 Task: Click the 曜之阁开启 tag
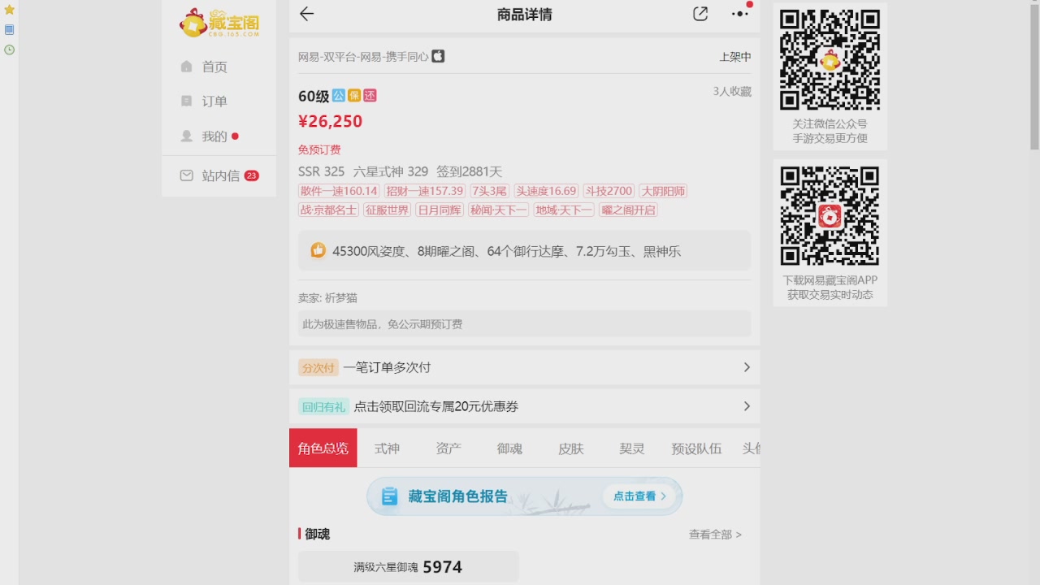coord(628,210)
